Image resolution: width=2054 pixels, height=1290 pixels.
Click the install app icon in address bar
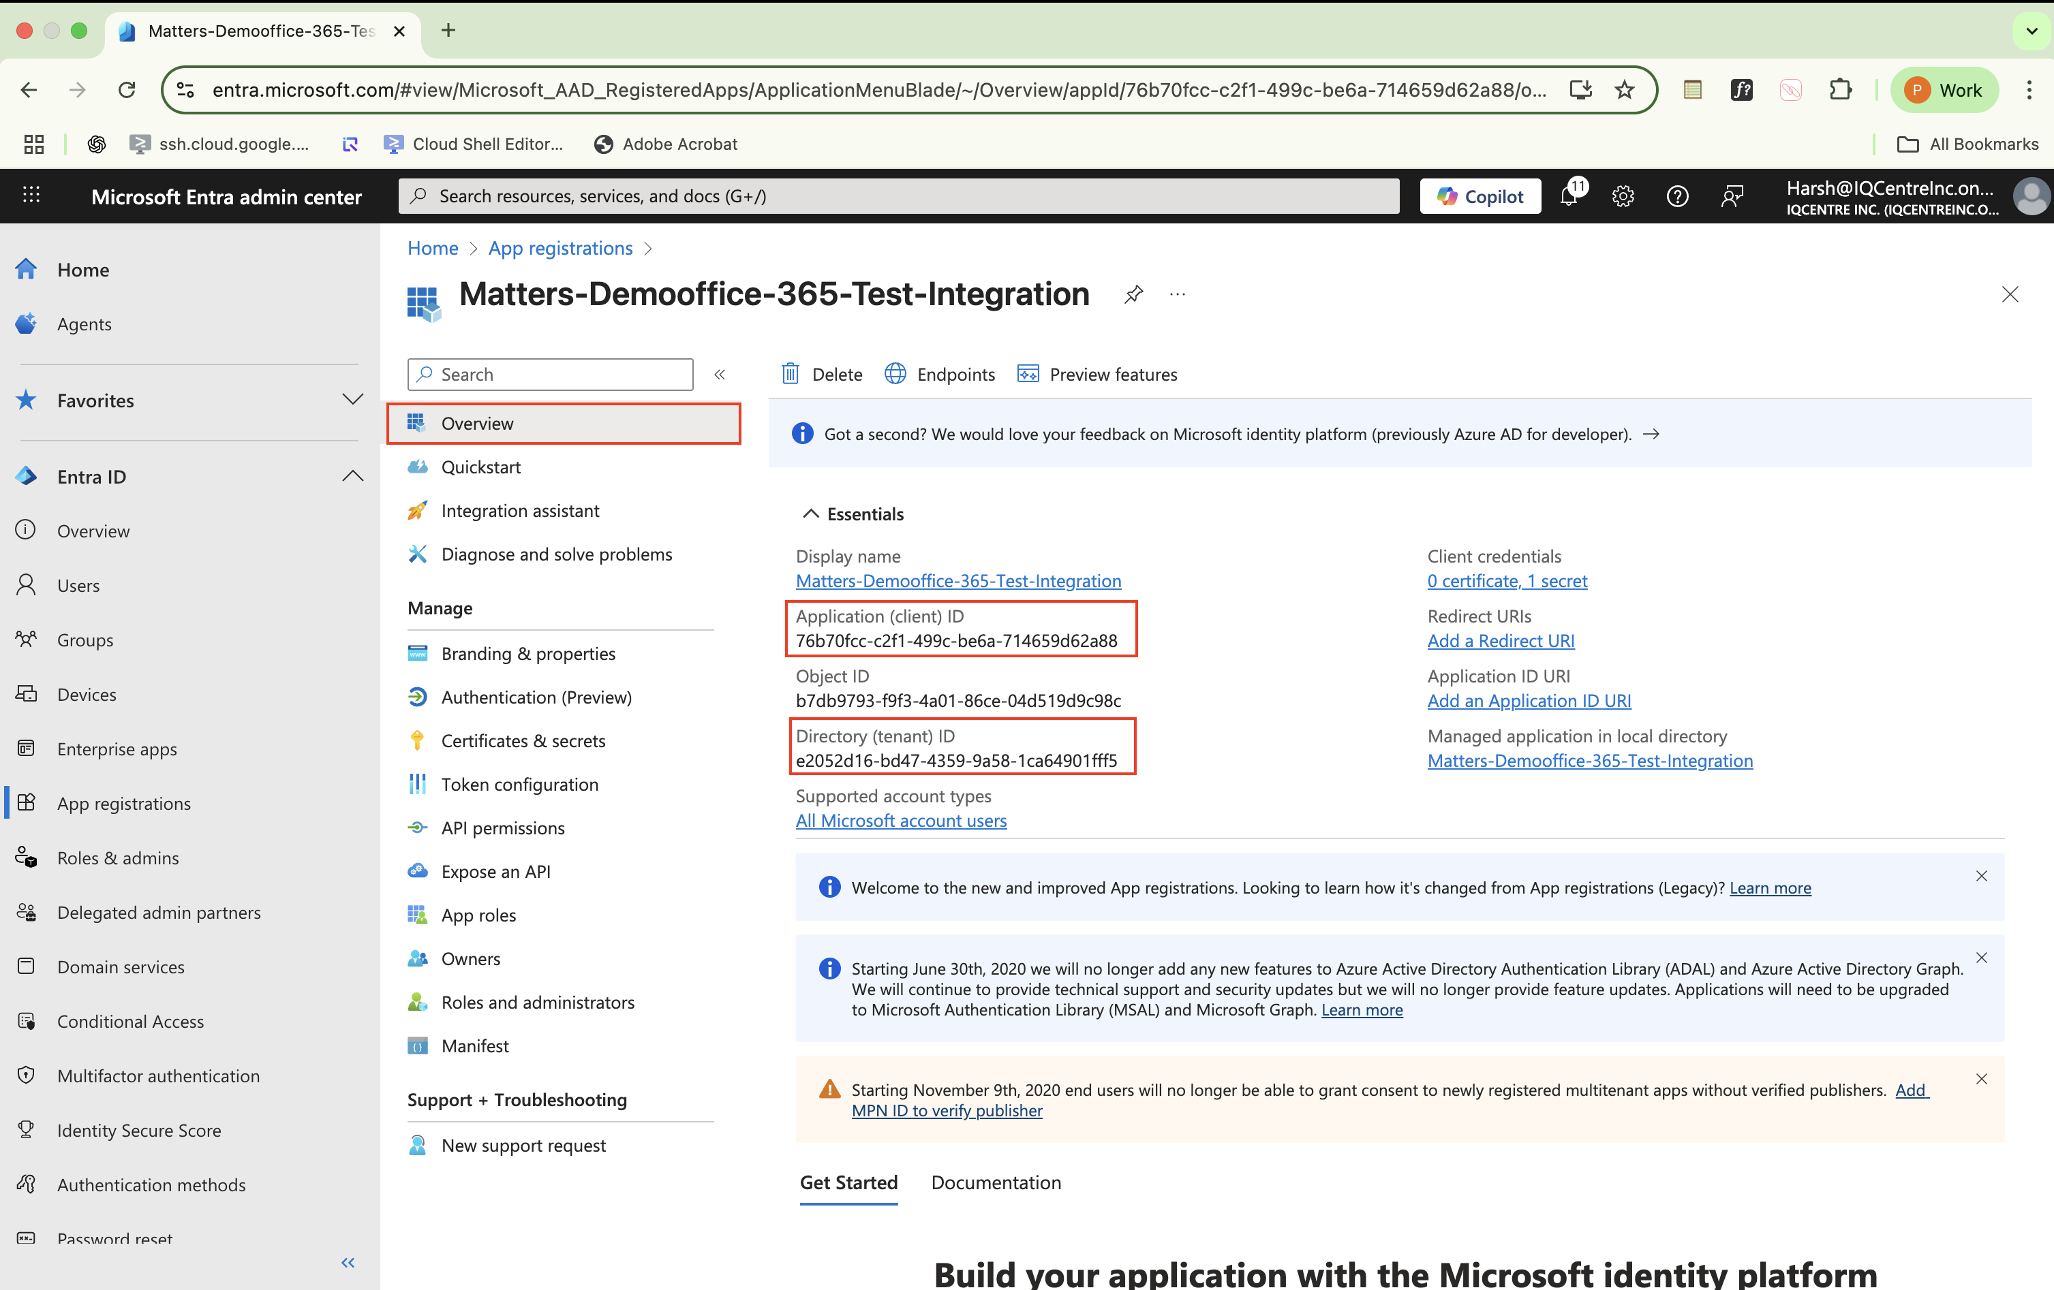tap(1580, 89)
